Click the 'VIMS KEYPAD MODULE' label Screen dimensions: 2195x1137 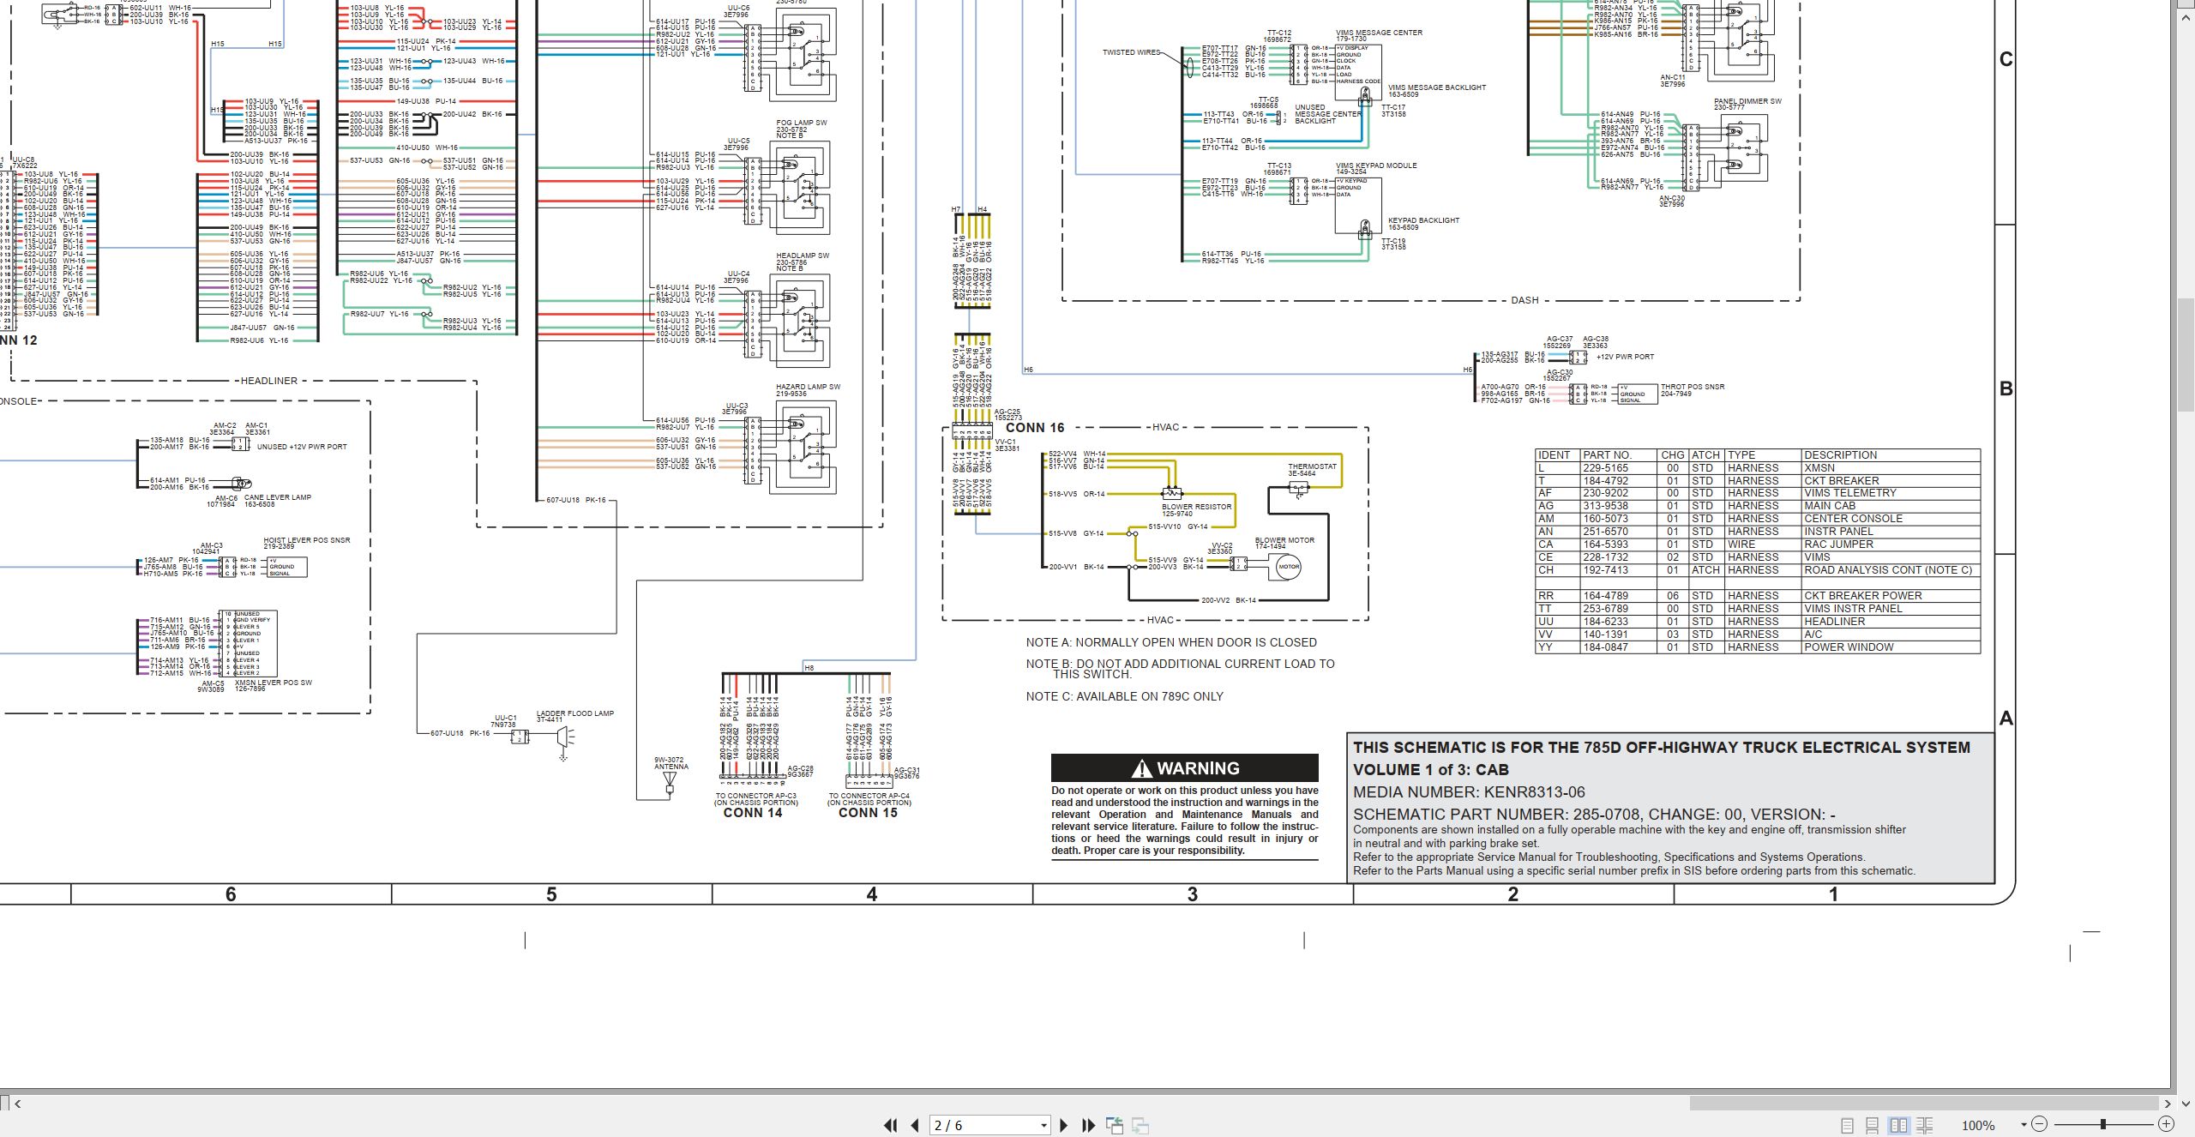pos(1376,165)
